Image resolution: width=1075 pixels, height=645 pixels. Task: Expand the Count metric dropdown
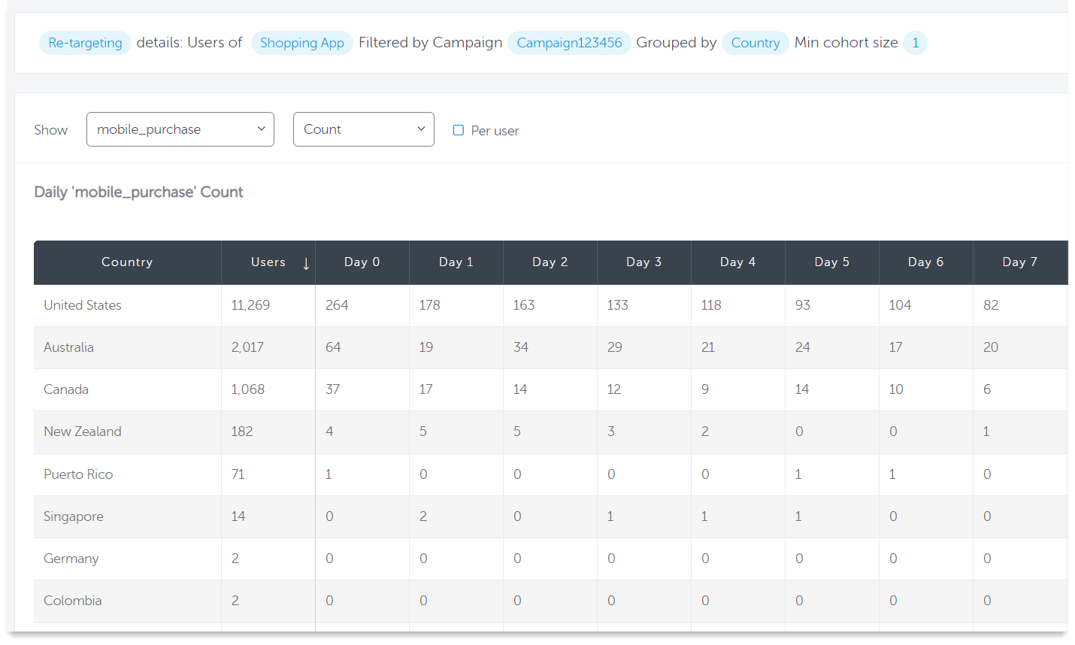coord(363,129)
